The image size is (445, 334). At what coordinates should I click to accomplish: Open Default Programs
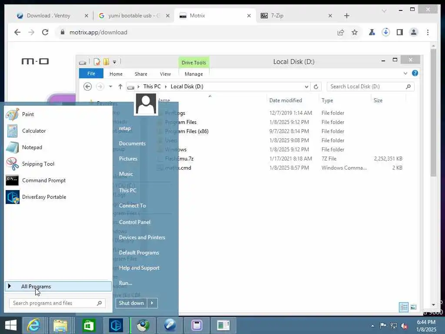(139, 253)
